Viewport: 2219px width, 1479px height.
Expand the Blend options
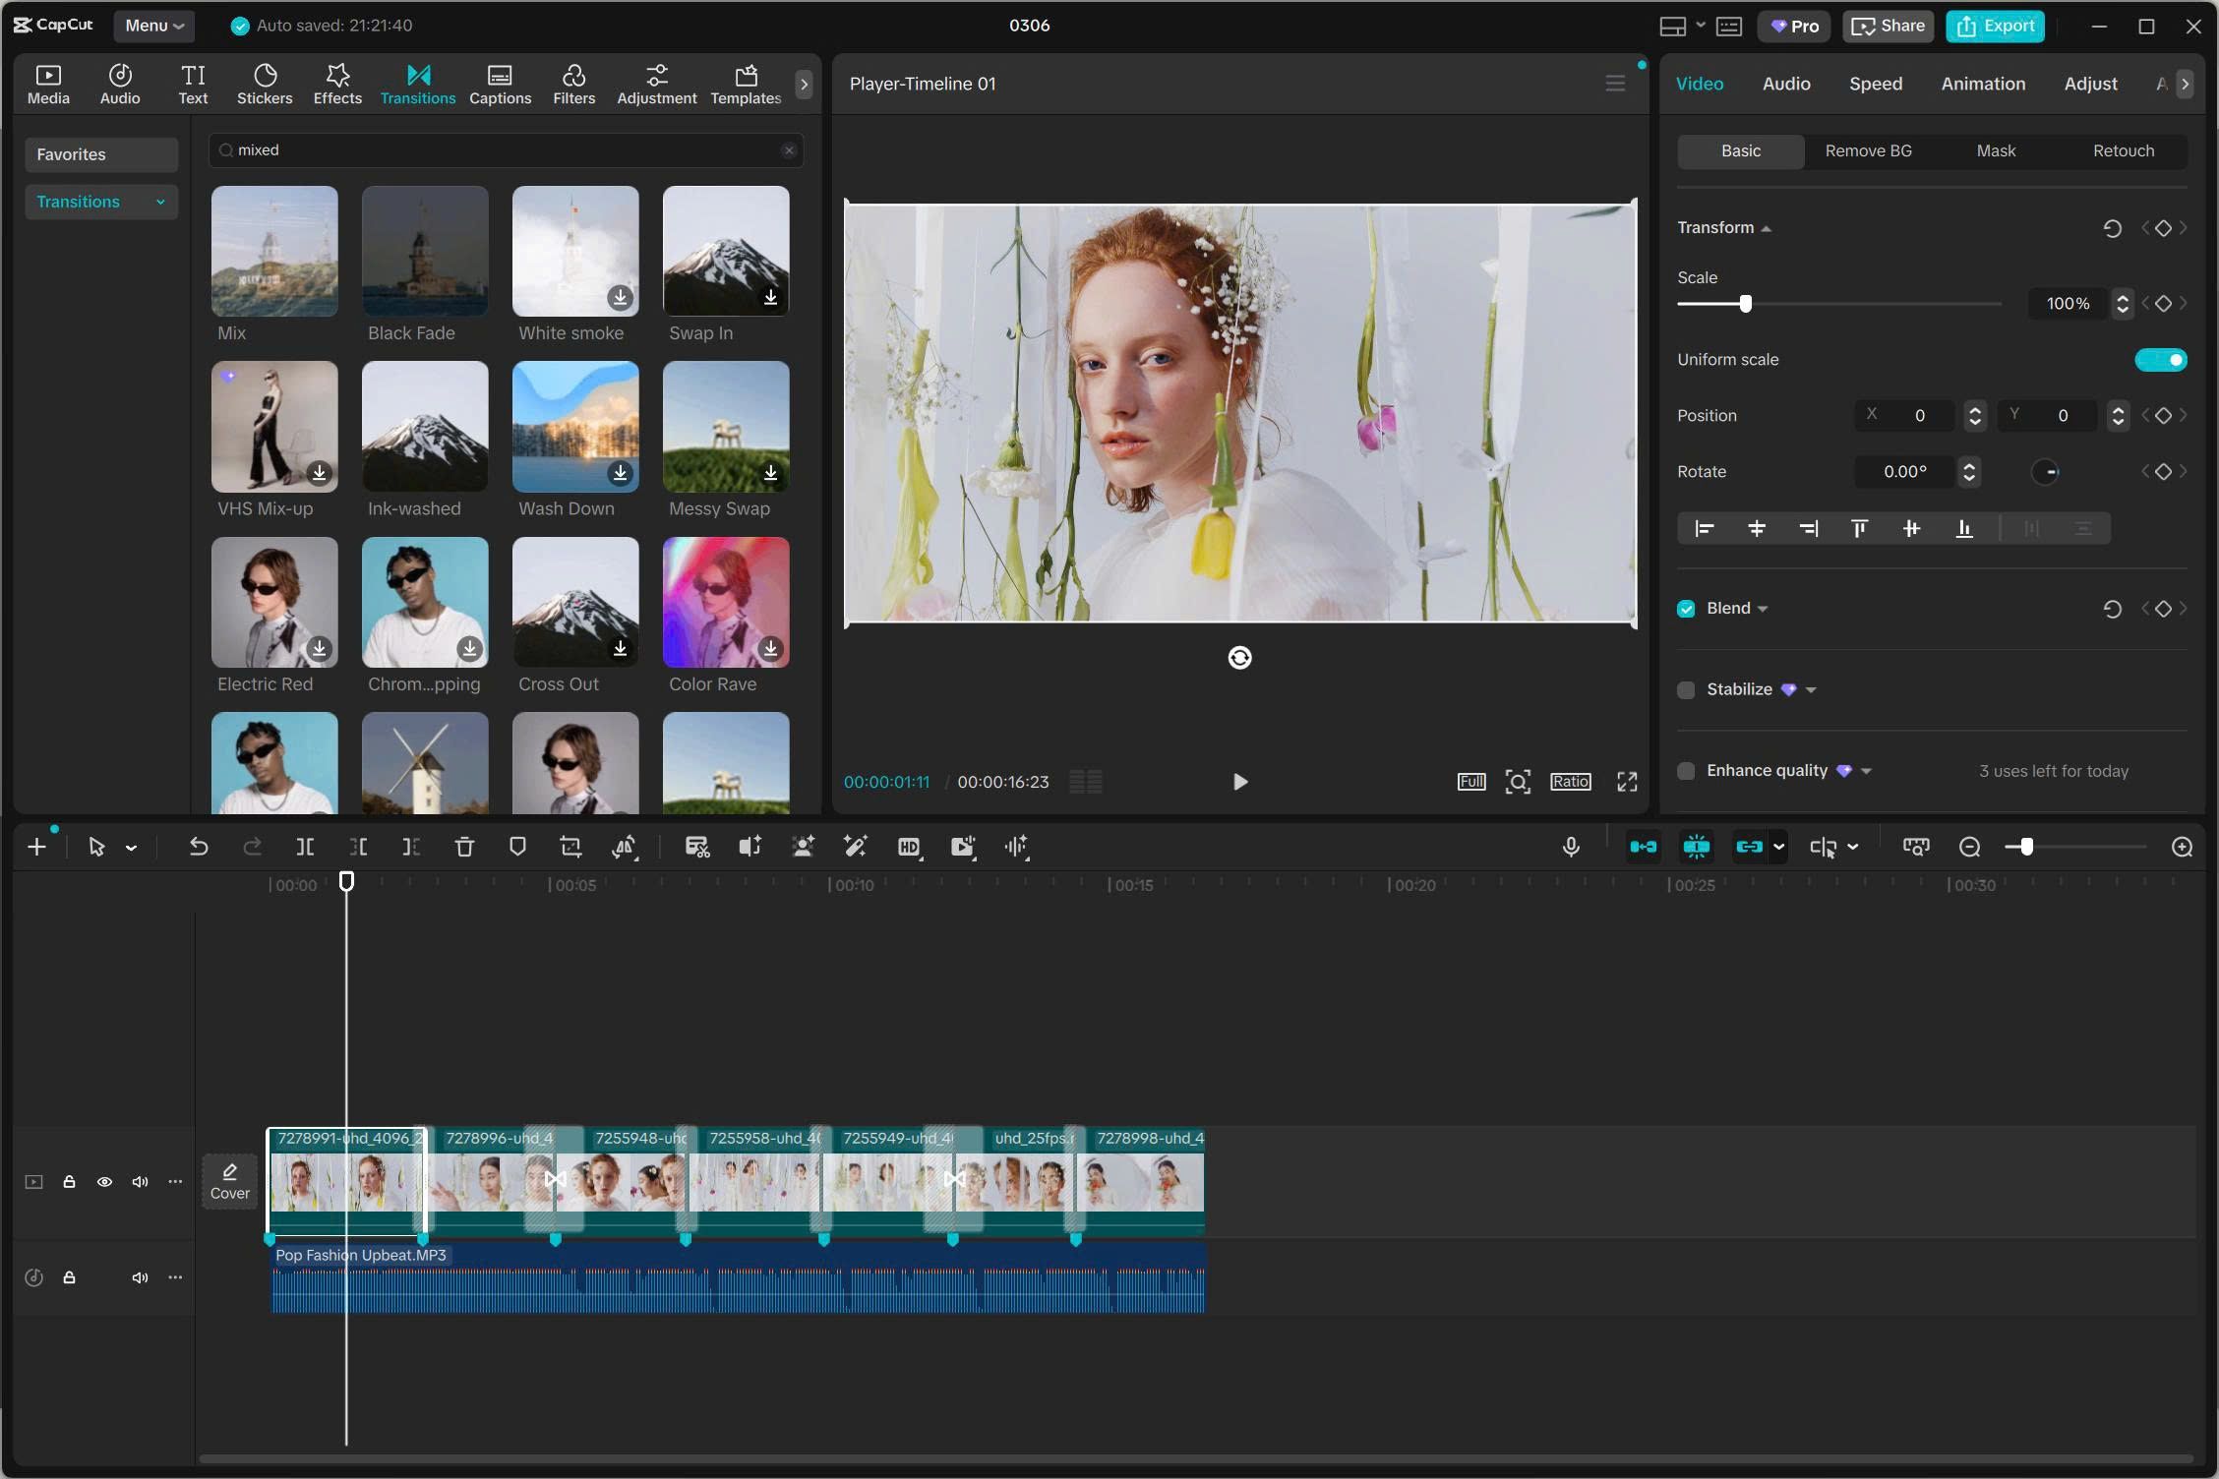coord(1762,609)
